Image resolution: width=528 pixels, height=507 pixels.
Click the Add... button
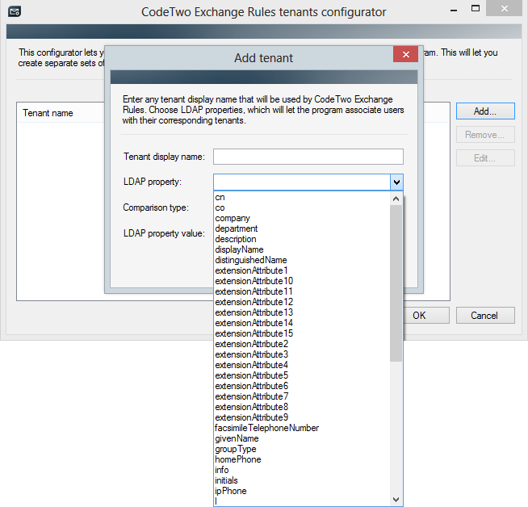click(485, 111)
